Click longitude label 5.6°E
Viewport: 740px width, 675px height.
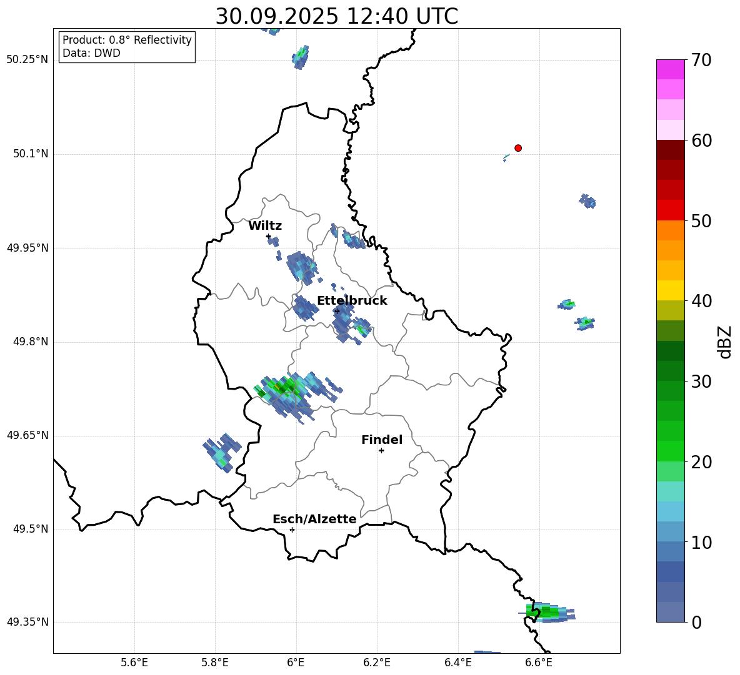click(134, 663)
